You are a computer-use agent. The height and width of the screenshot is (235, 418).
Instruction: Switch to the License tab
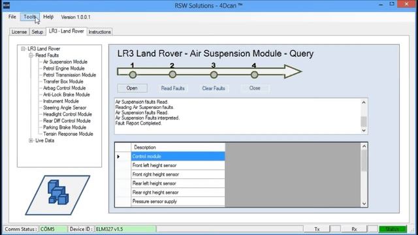(19, 32)
